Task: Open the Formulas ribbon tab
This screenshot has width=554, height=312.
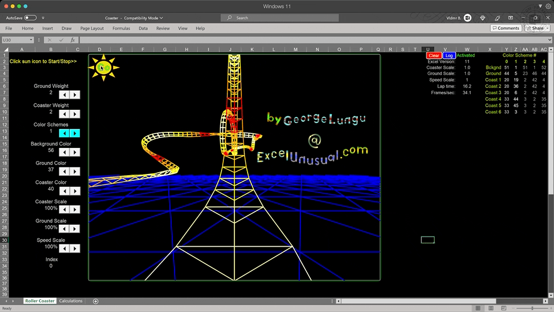Action: pyautogui.click(x=121, y=28)
